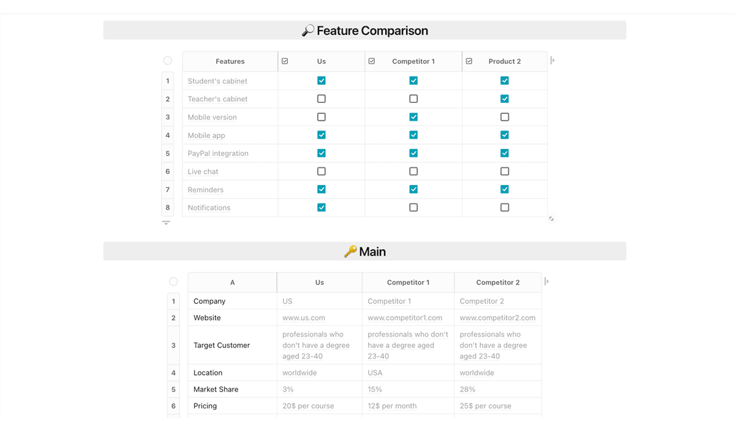Open the www.us.com website cell
Viewport: 735px width, 429px height.
coord(320,318)
